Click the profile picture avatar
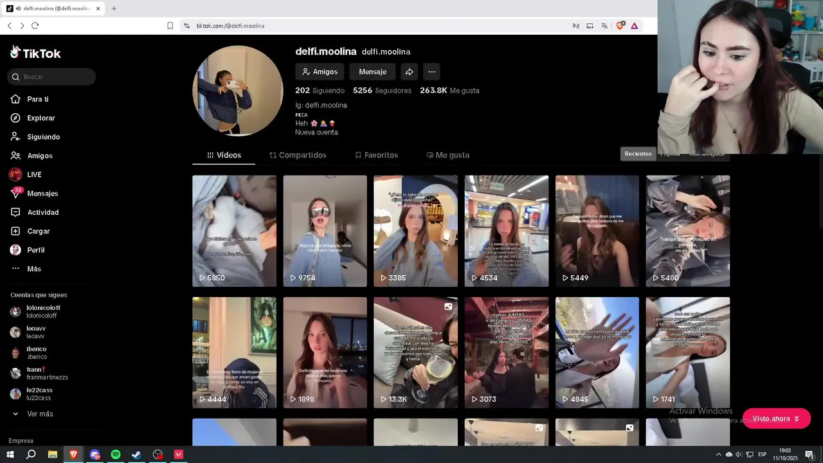 coord(238,91)
